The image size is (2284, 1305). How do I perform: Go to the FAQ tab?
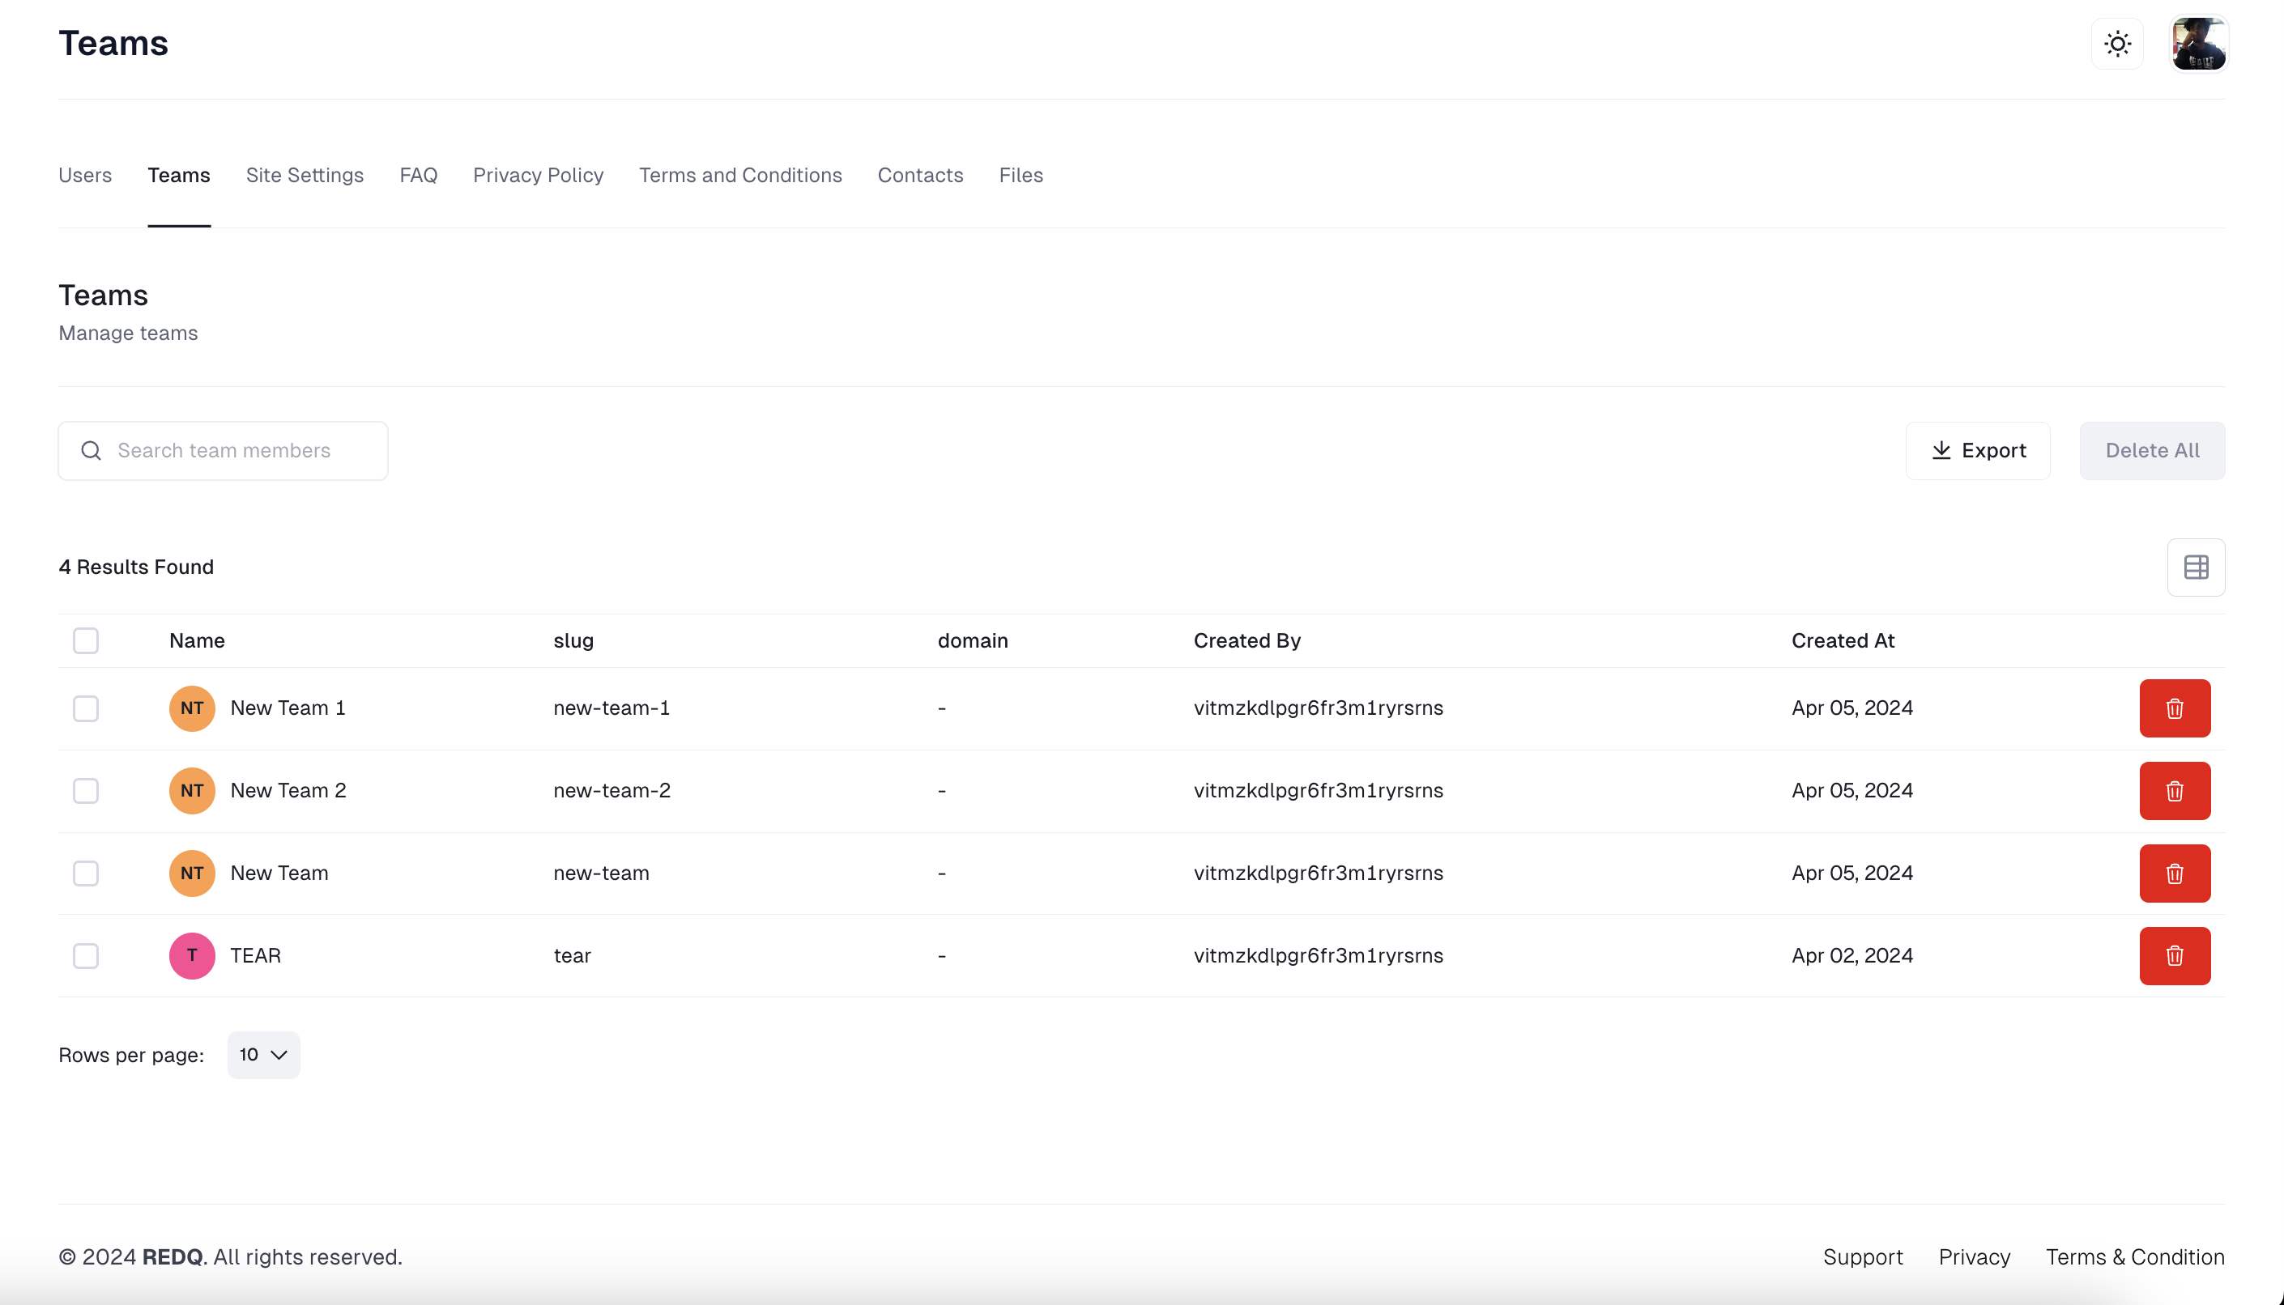point(419,175)
